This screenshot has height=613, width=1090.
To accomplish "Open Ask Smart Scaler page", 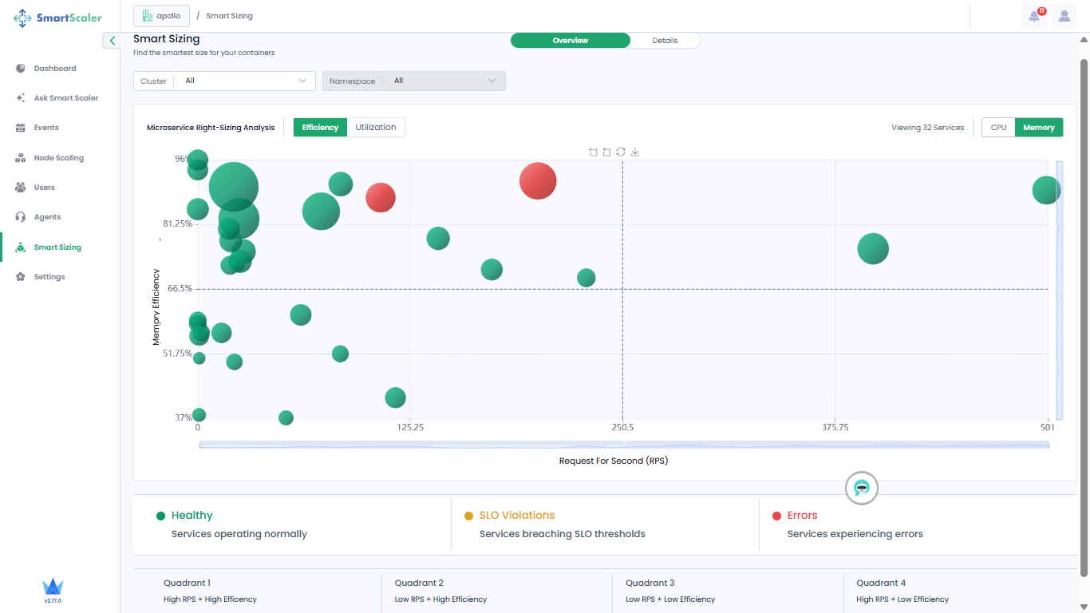I will (x=65, y=98).
